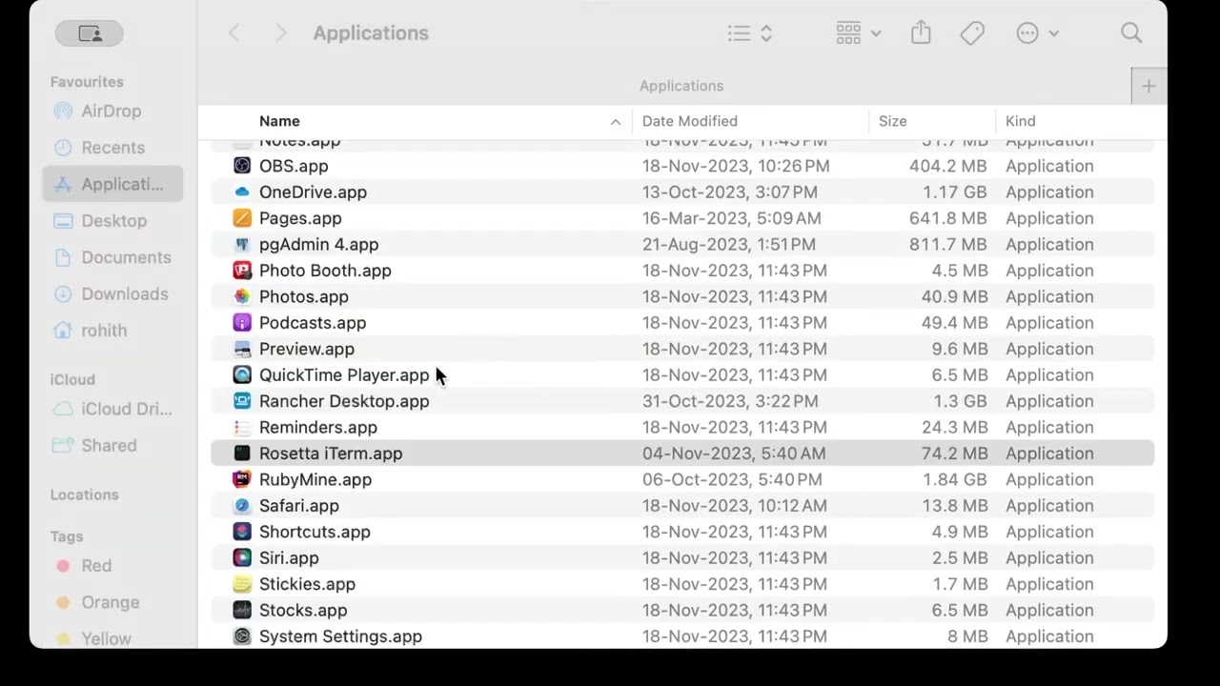Sort by the Name column header

[x=279, y=121]
